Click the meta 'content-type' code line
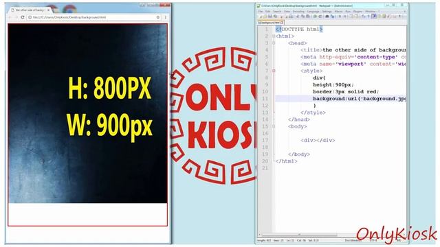 pos(353,57)
